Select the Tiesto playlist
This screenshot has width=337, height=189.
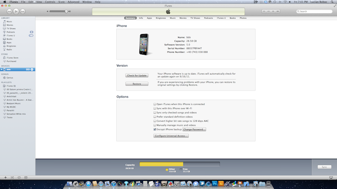click(9, 118)
